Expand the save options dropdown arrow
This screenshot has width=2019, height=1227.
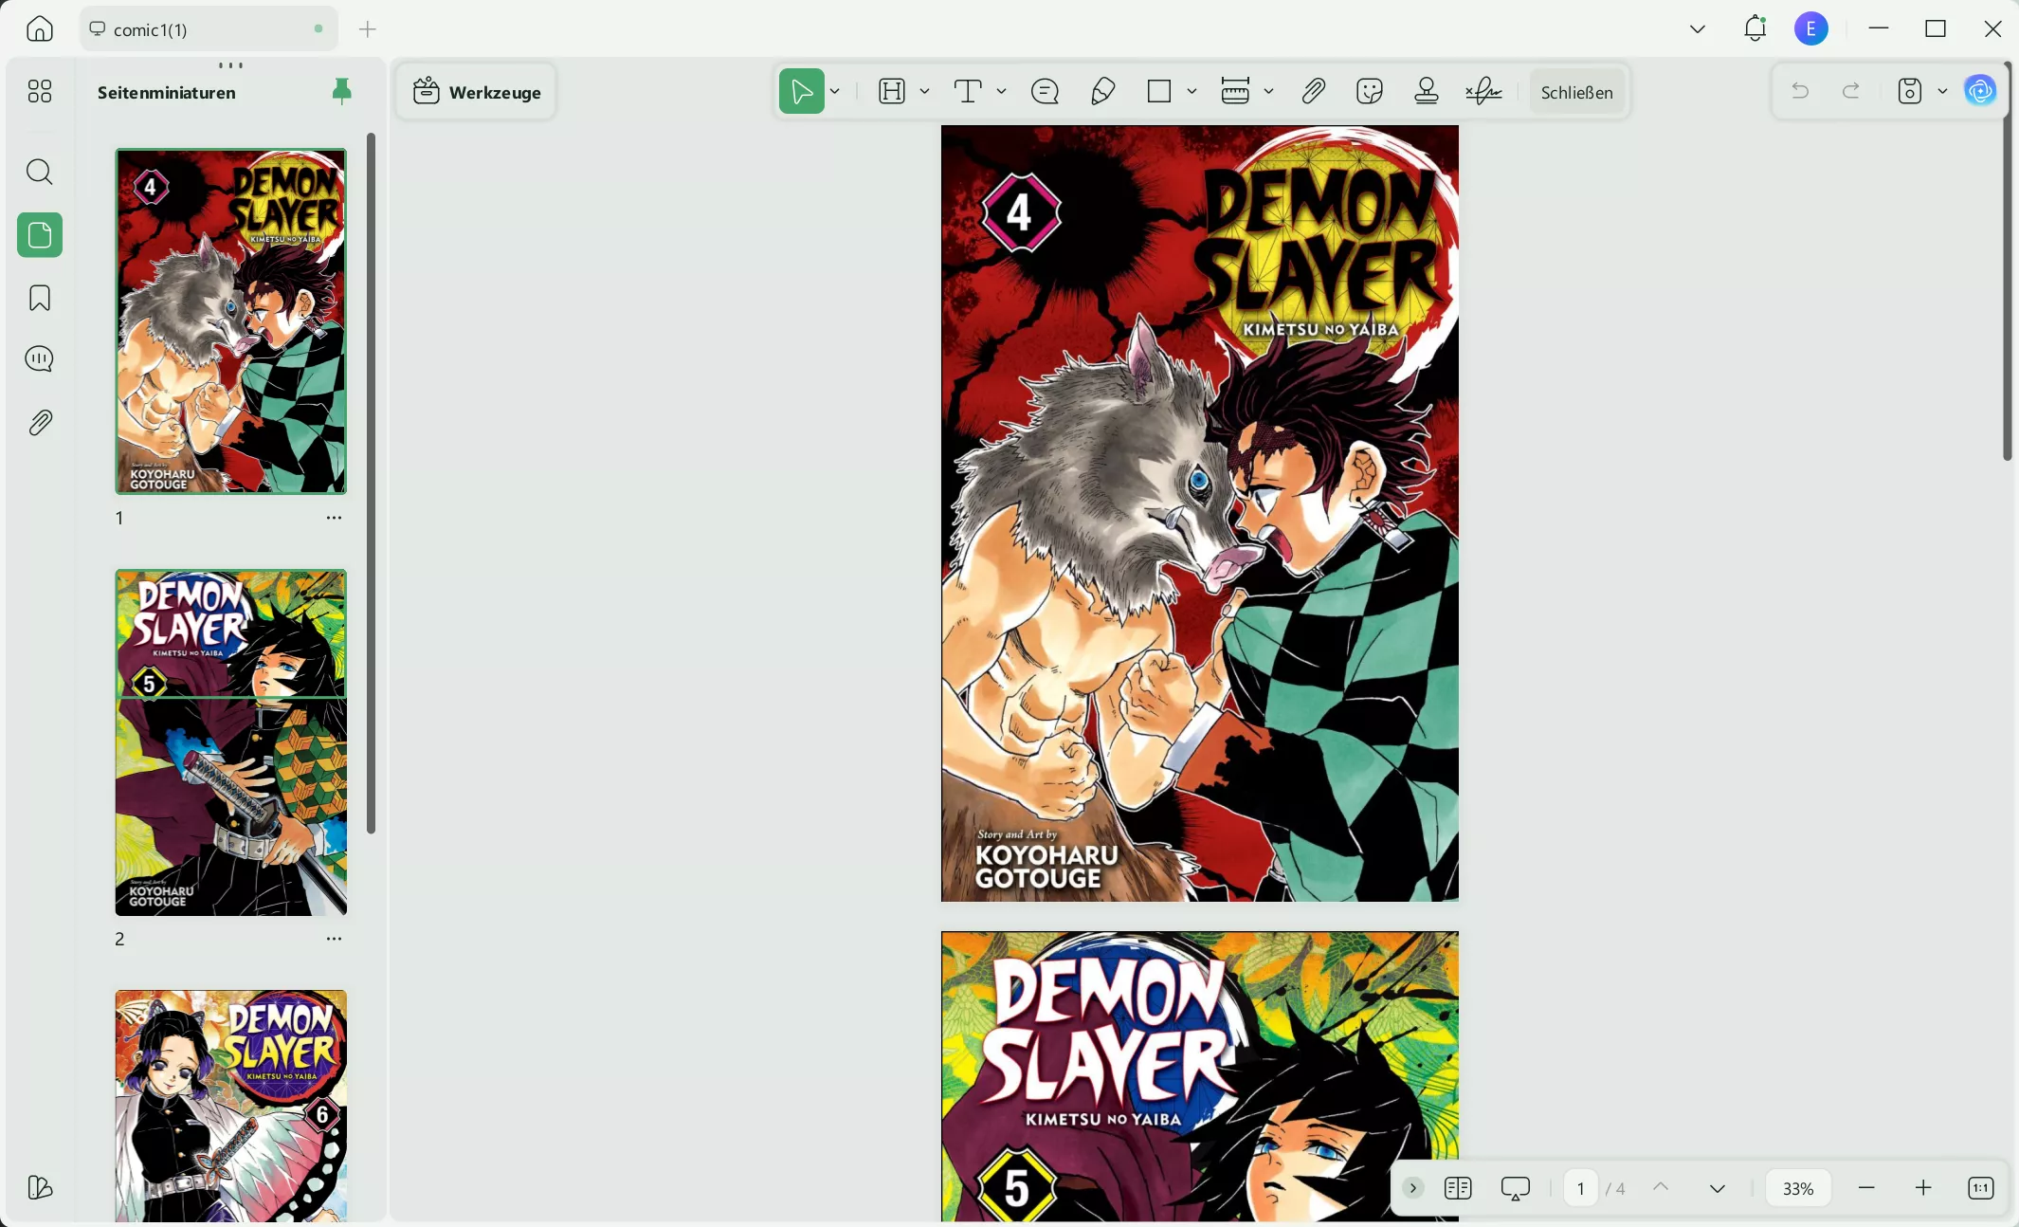point(1942,91)
